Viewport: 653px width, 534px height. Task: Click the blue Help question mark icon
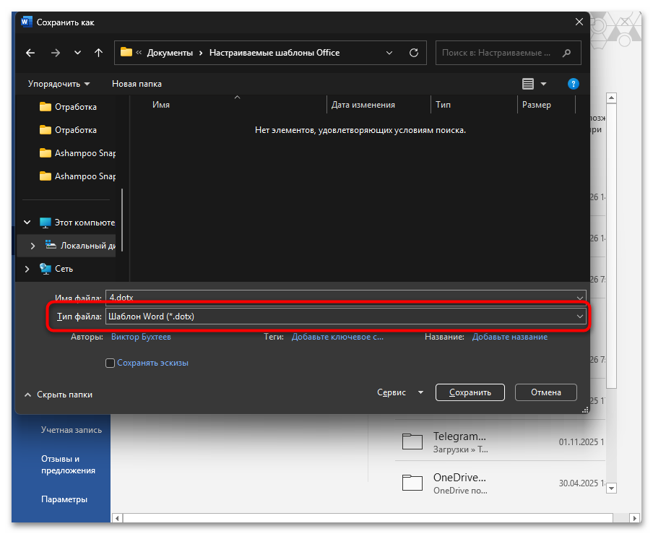(573, 84)
